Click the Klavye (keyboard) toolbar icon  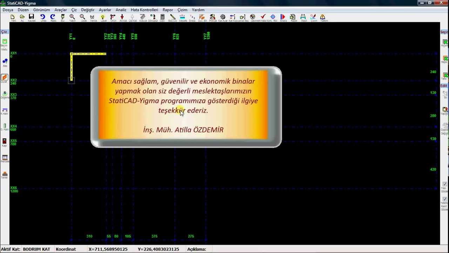(143, 17)
